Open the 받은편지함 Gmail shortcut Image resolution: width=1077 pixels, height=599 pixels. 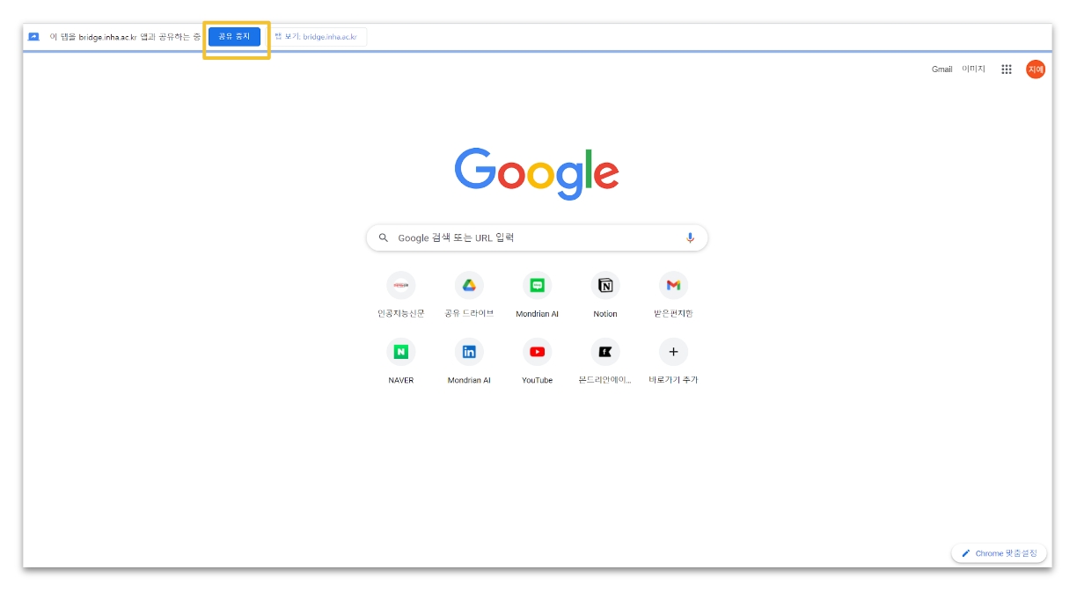(673, 286)
